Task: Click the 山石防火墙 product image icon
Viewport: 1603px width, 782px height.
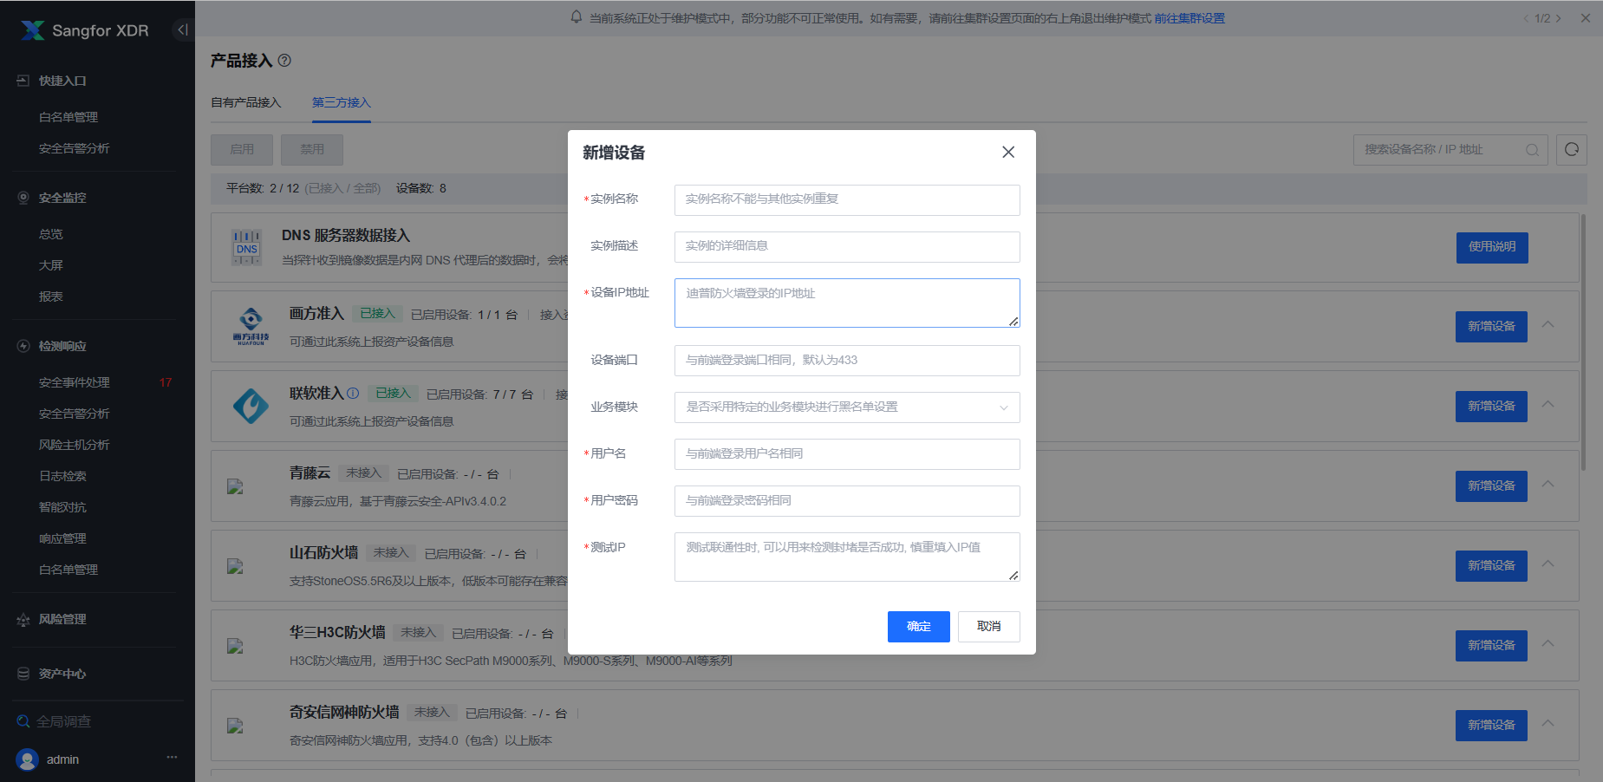Action: [x=235, y=566]
